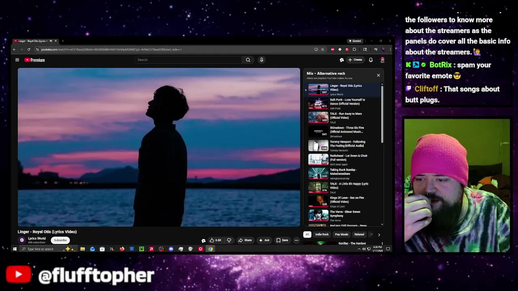Open the taskbar clock showing 6:26 PM
Image resolution: width=518 pixels, height=291 pixels.
(378, 249)
